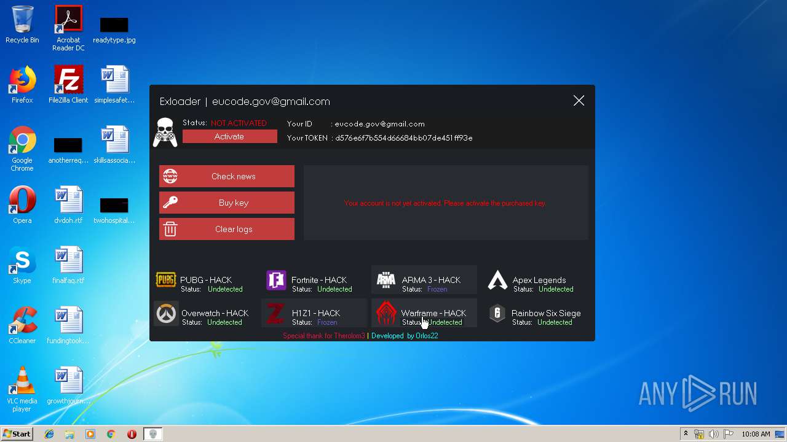Select the anotherreq... file on desktop

coord(68,150)
